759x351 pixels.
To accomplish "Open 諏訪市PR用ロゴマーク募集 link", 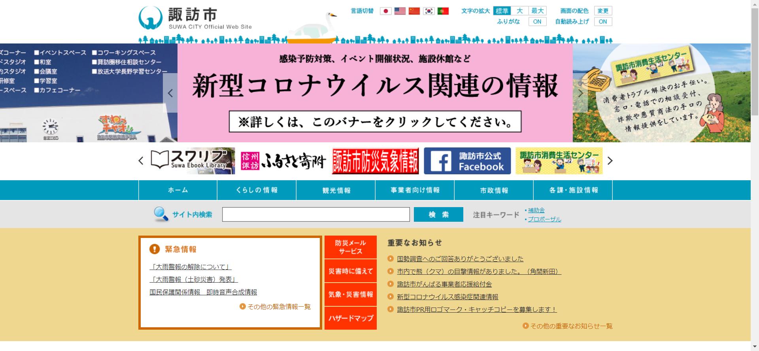I will click(477, 309).
